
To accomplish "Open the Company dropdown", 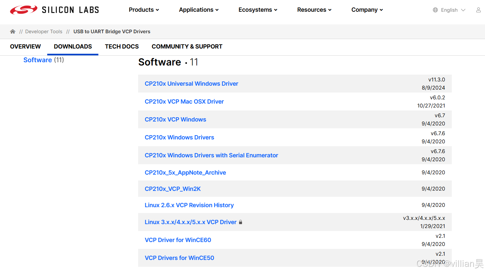I will 367,10.
